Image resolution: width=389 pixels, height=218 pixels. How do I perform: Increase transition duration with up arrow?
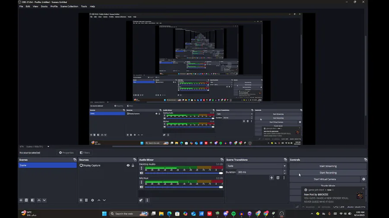pos(284,171)
